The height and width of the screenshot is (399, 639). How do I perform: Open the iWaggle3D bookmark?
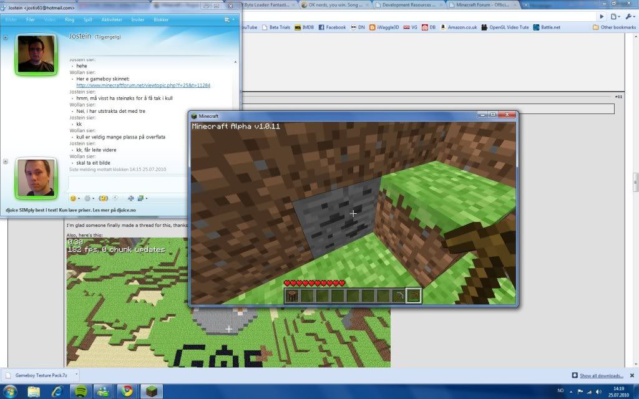coord(384,27)
